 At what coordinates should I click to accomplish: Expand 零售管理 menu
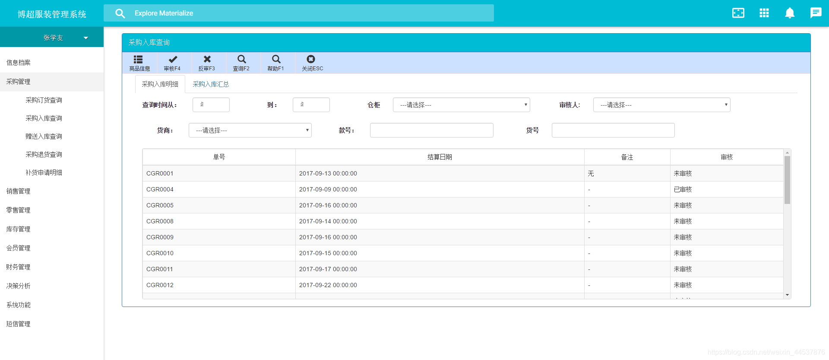(52, 210)
